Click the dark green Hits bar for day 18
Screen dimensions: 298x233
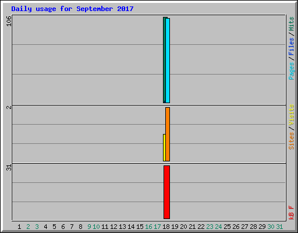coord(164,60)
